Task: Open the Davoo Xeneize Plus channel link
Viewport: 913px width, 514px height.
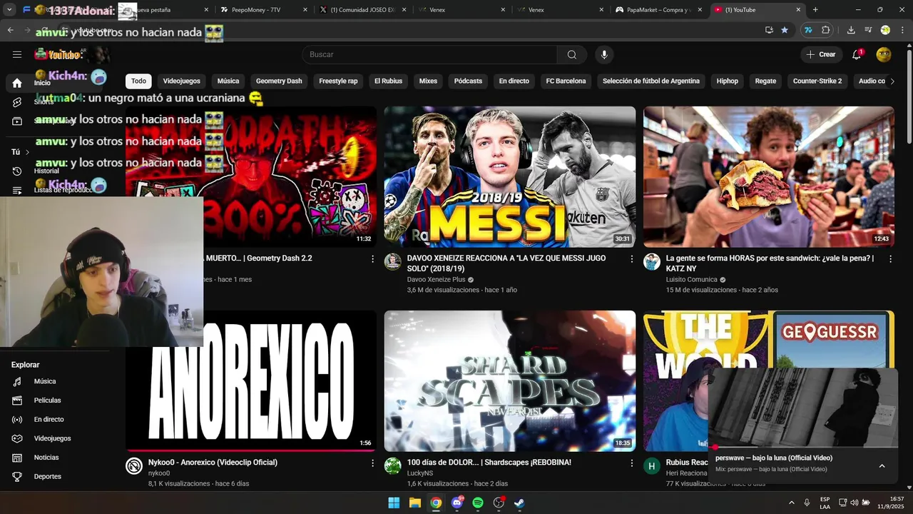Action: (x=436, y=280)
